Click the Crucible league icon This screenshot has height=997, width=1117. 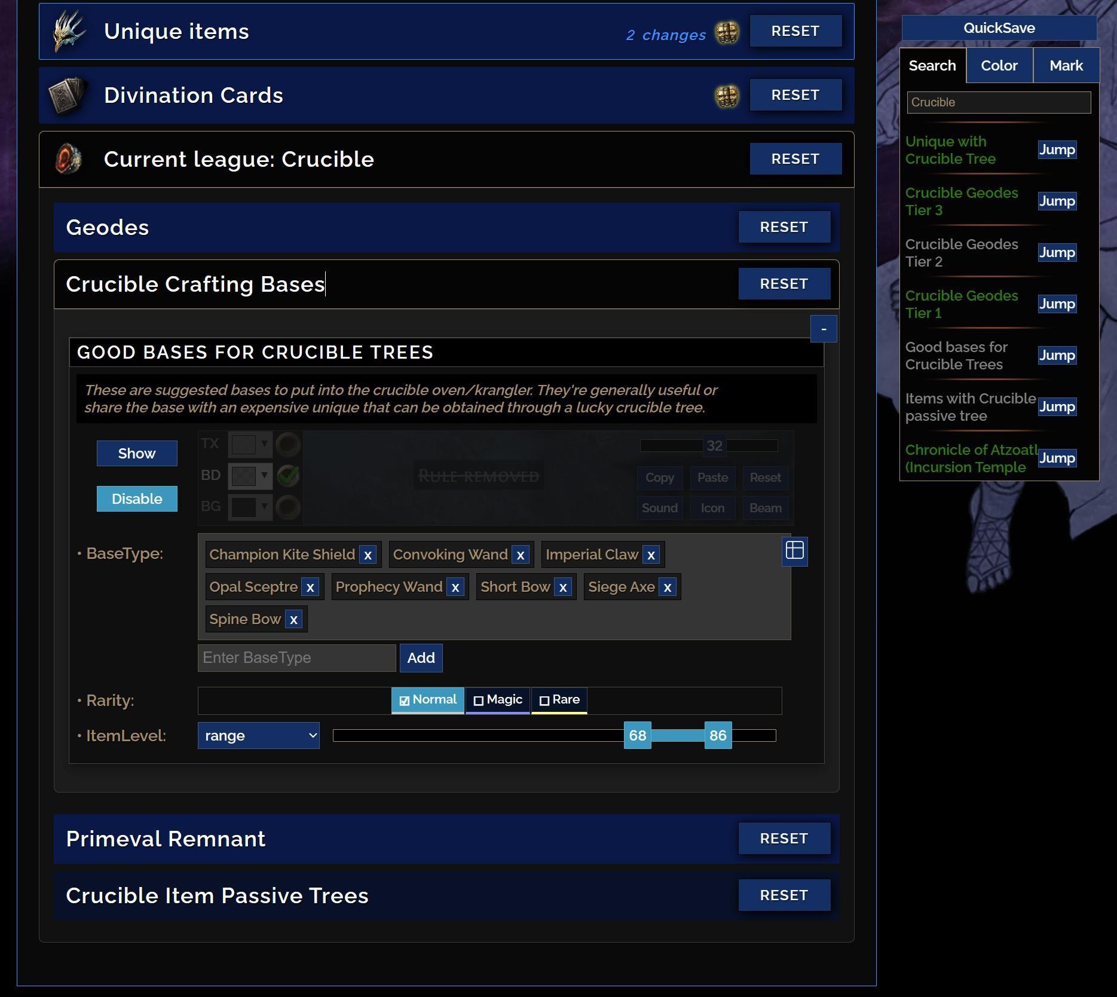click(68, 160)
